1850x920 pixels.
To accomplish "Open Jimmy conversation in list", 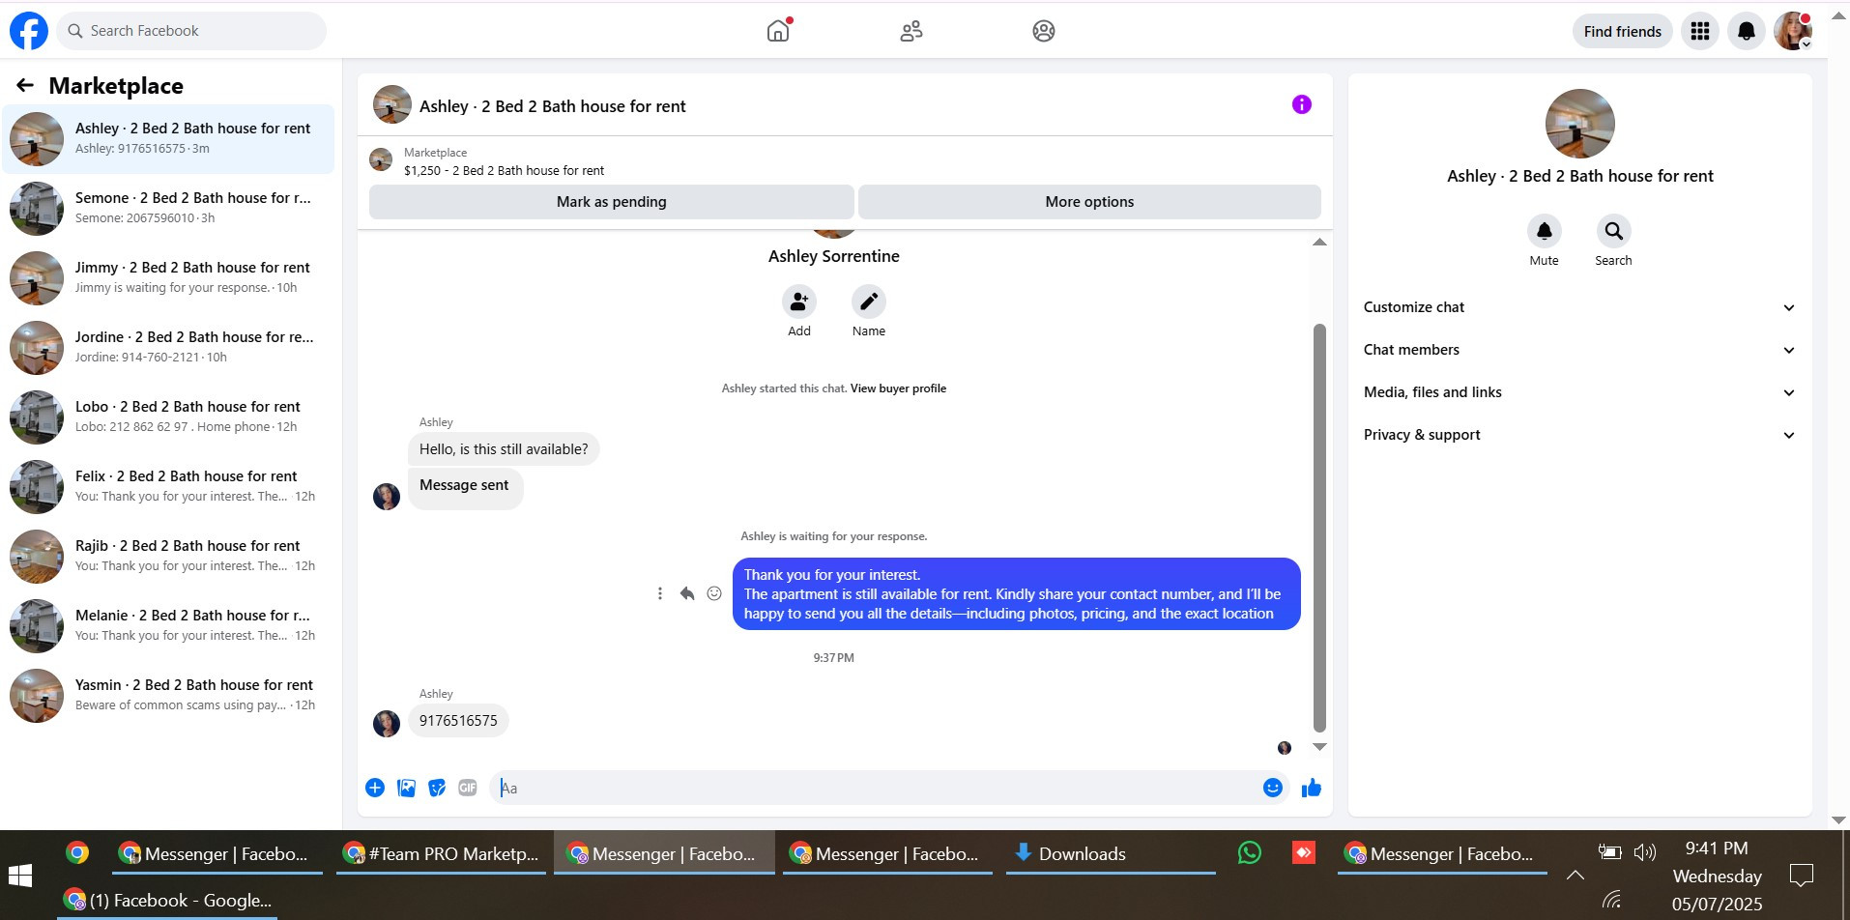I will [x=168, y=278].
